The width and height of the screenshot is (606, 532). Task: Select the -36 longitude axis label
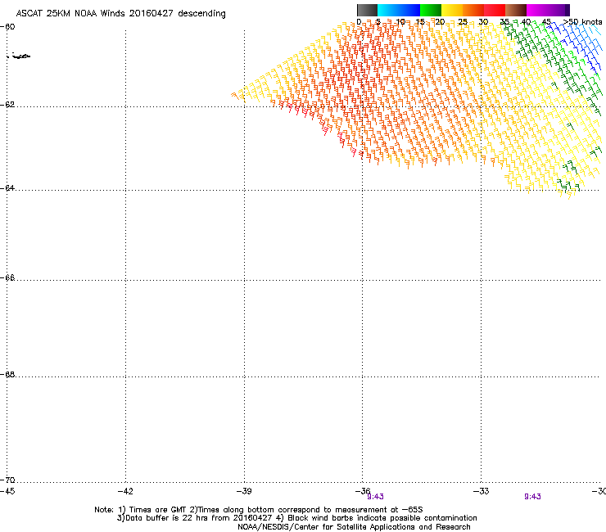tap(363, 491)
